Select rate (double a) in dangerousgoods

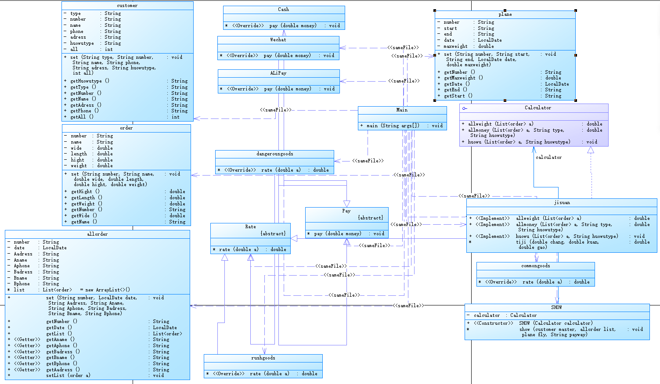273,170
